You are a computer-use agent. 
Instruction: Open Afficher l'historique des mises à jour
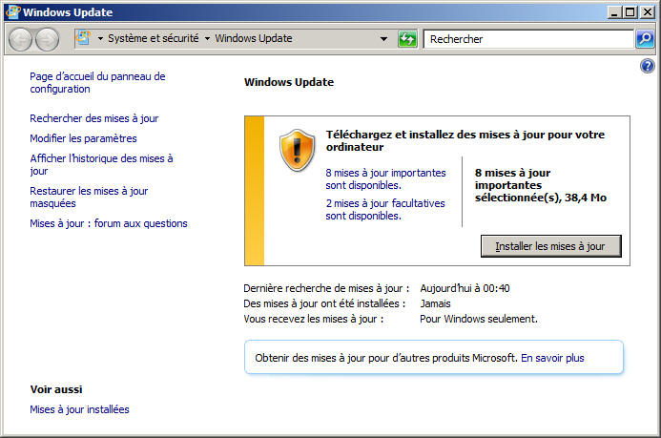tap(101, 164)
